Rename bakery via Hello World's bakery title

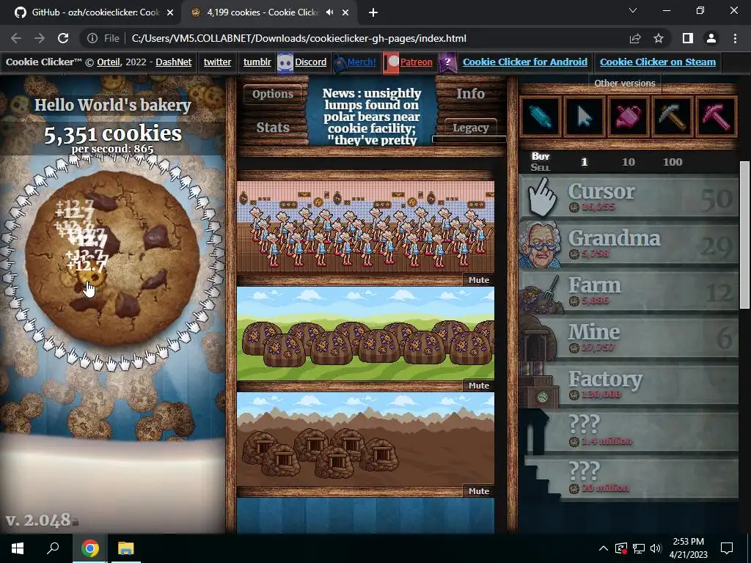[x=112, y=106]
